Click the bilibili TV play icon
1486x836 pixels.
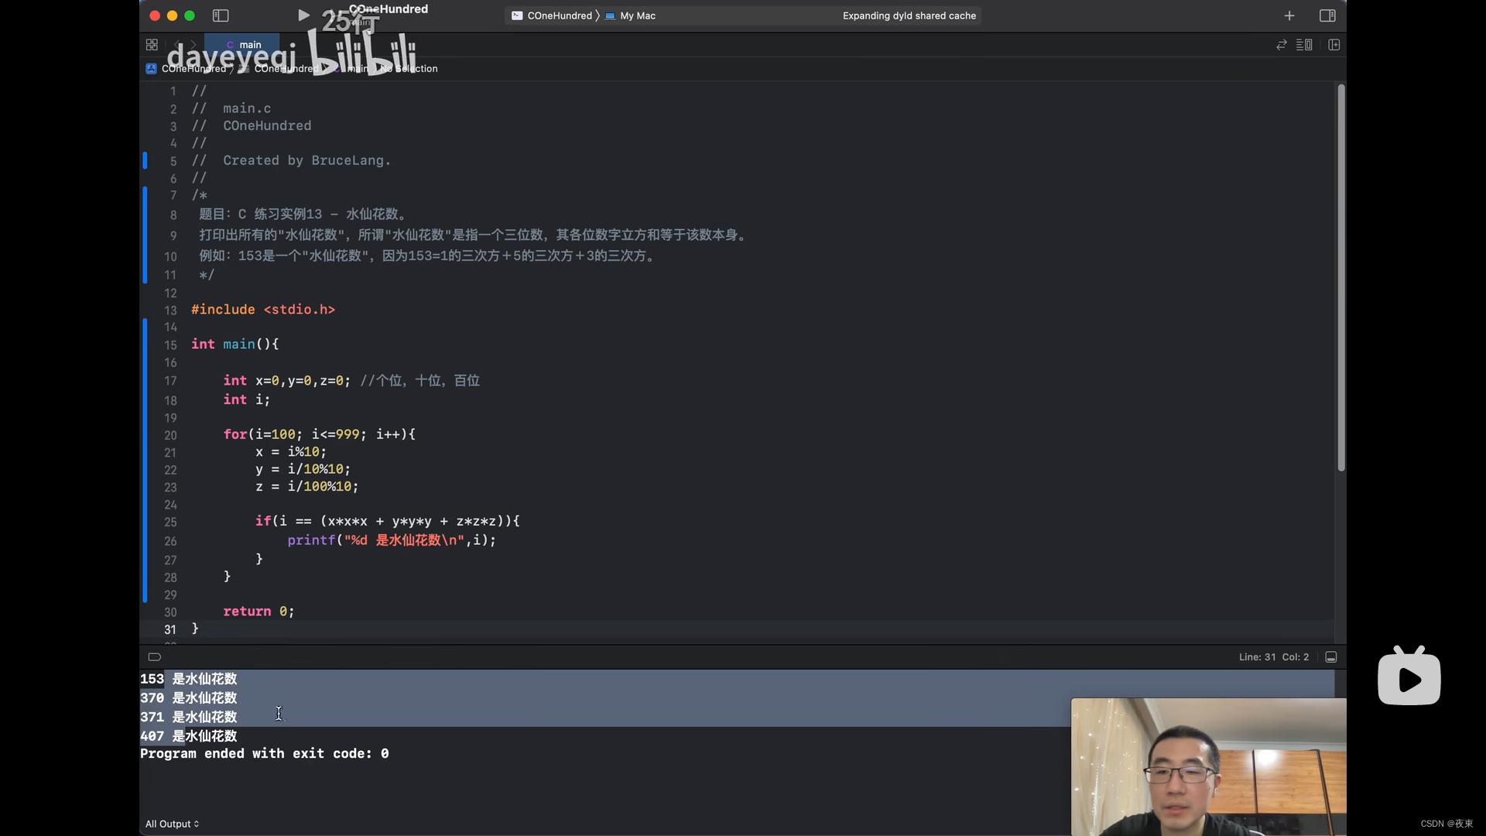coord(1409,677)
